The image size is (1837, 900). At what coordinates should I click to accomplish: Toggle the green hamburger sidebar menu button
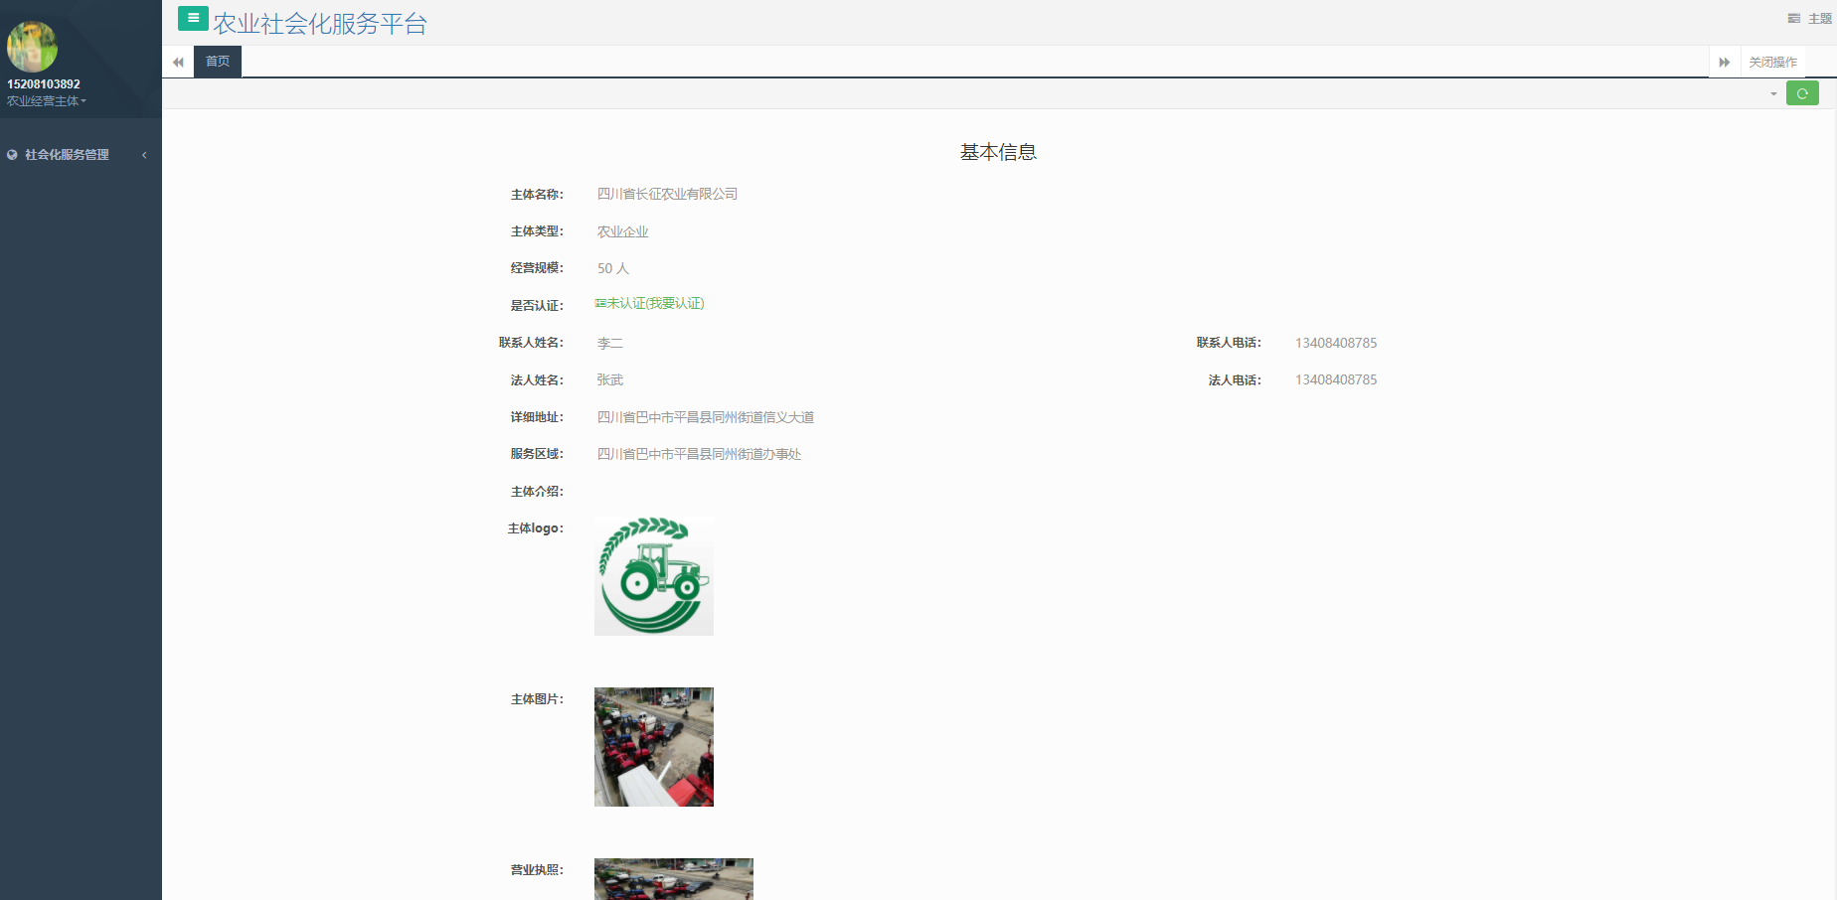click(x=193, y=18)
